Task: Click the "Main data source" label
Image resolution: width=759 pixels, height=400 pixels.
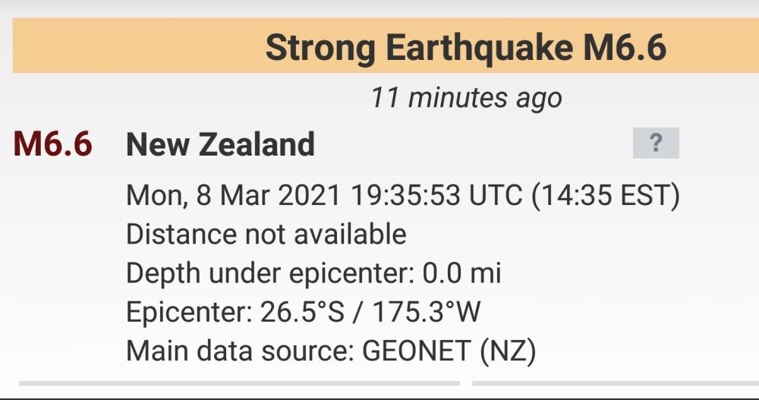Action: pyautogui.click(x=241, y=351)
